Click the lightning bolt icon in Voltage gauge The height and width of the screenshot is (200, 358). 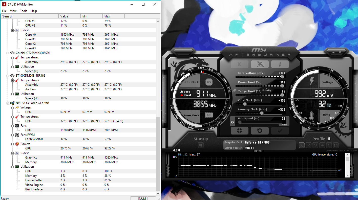(312, 81)
